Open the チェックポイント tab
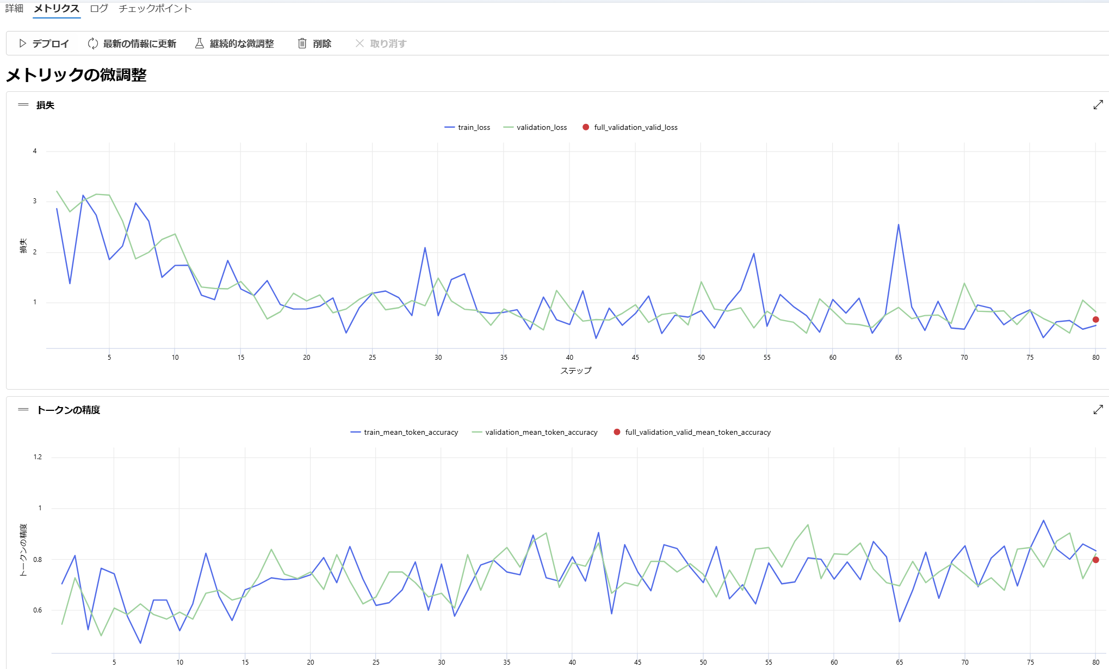This screenshot has width=1109, height=669. (155, 9)
